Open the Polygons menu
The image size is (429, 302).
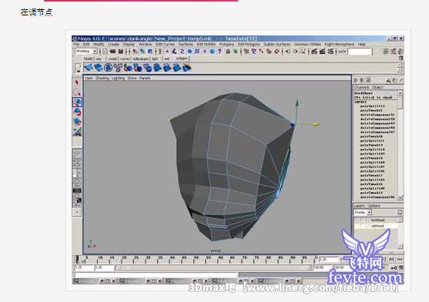[x=226, y=44]
